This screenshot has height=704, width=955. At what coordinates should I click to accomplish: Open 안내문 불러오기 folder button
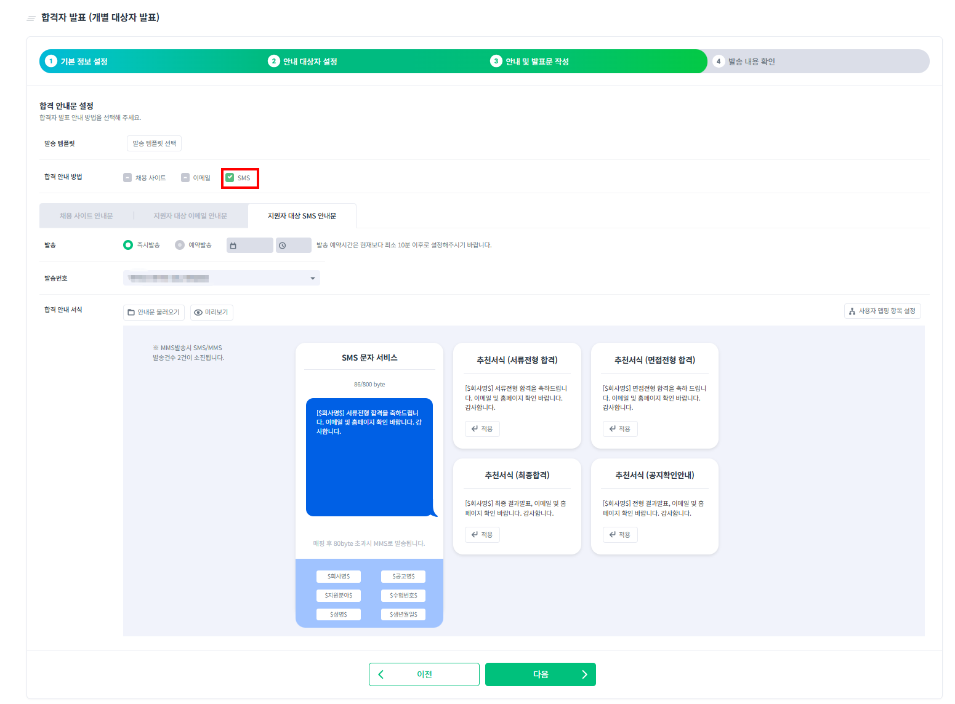pyautogui.click(x=153, y=312)
